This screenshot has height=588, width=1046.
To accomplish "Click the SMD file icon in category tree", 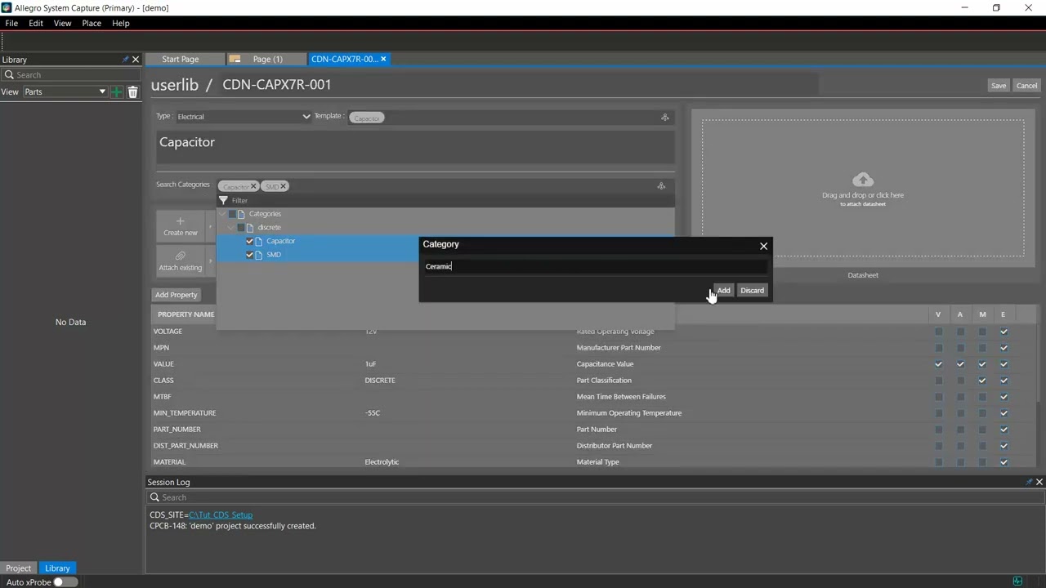I will tap(259, 255).
